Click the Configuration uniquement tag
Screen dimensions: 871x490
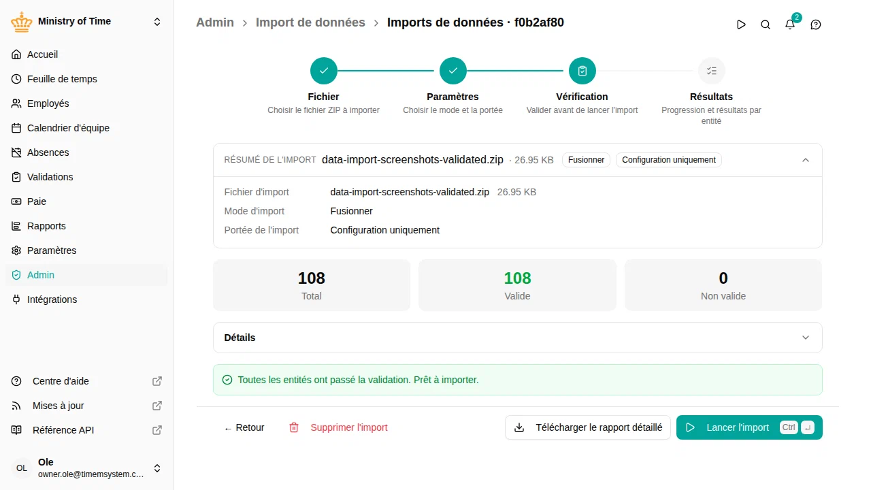pyautogui.click(x=669, y=160)
